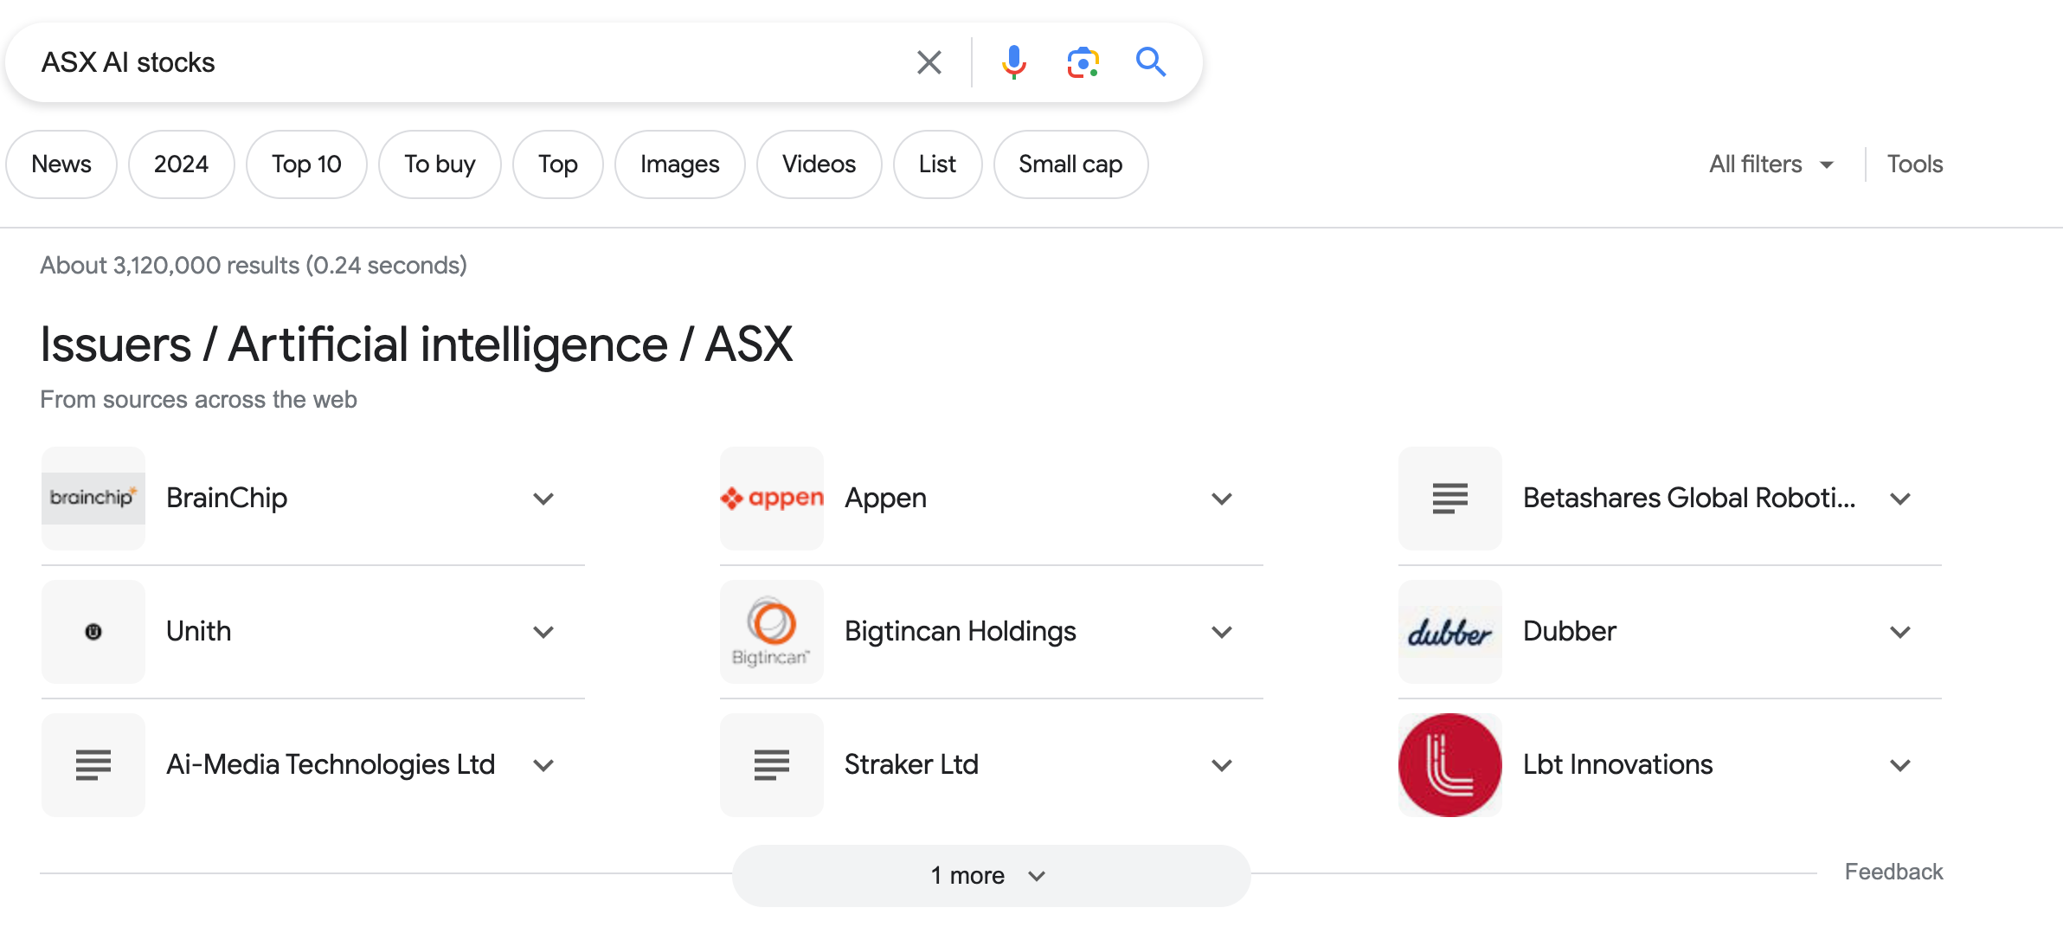Open Google Lens image search icon

tap(1083, 62)
